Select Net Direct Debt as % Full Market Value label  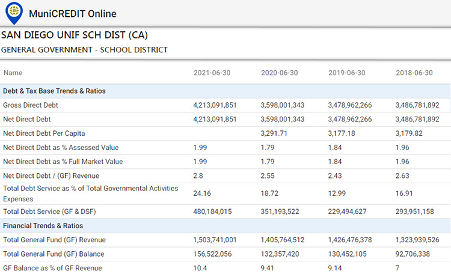(63, 162)
